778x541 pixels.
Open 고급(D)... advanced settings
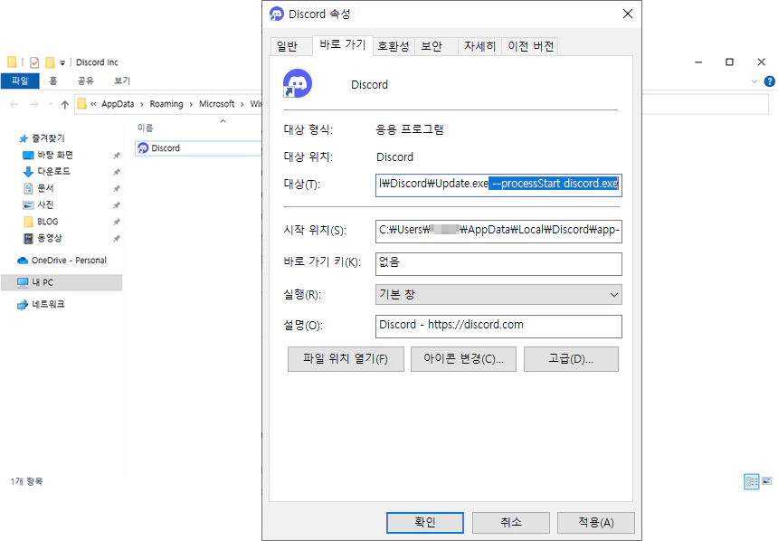point(571,359)
